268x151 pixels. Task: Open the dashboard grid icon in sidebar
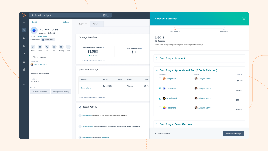(24, 22)
